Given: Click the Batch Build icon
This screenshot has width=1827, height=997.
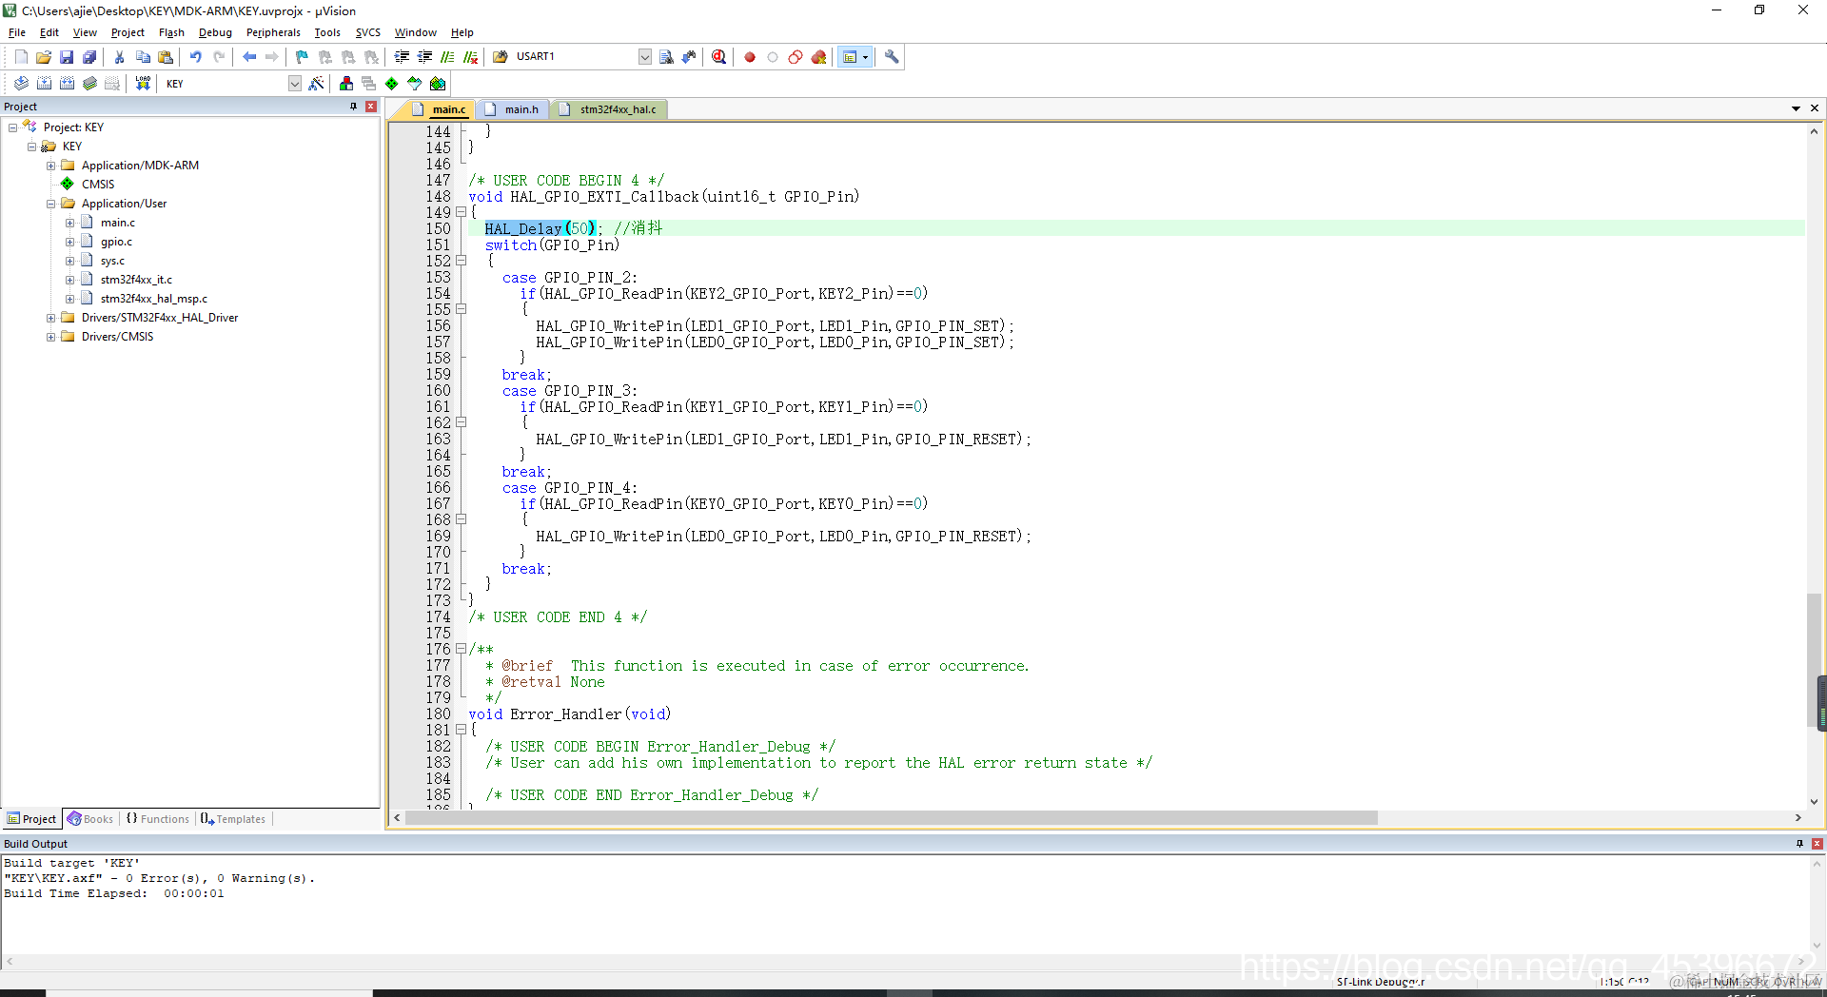Looking at the screenshot, I should tap(89, 84).
